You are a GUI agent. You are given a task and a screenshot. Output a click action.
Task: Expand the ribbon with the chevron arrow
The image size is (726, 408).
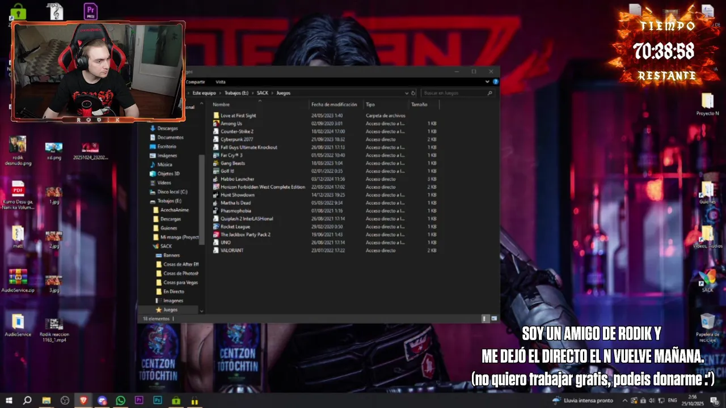click(487, 82)
